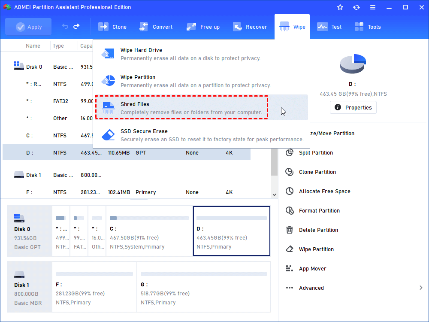Click the Test toolbar icon
The image size is (429, 322).
click(323, 27)
